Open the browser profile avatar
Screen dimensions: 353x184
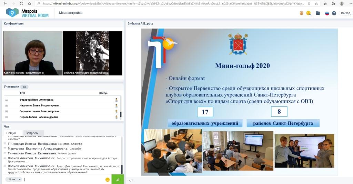pos(342,3)
